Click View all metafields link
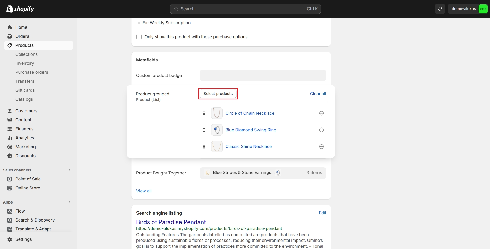This screenshot has height=249, width=490. point(144,191)
